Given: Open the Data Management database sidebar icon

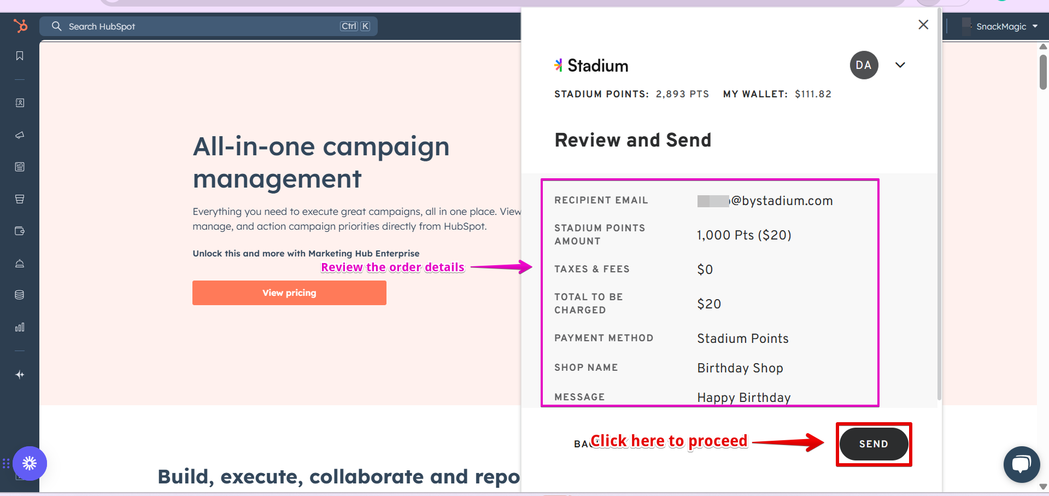Looking at the screenshot, I should pos(20,295).
